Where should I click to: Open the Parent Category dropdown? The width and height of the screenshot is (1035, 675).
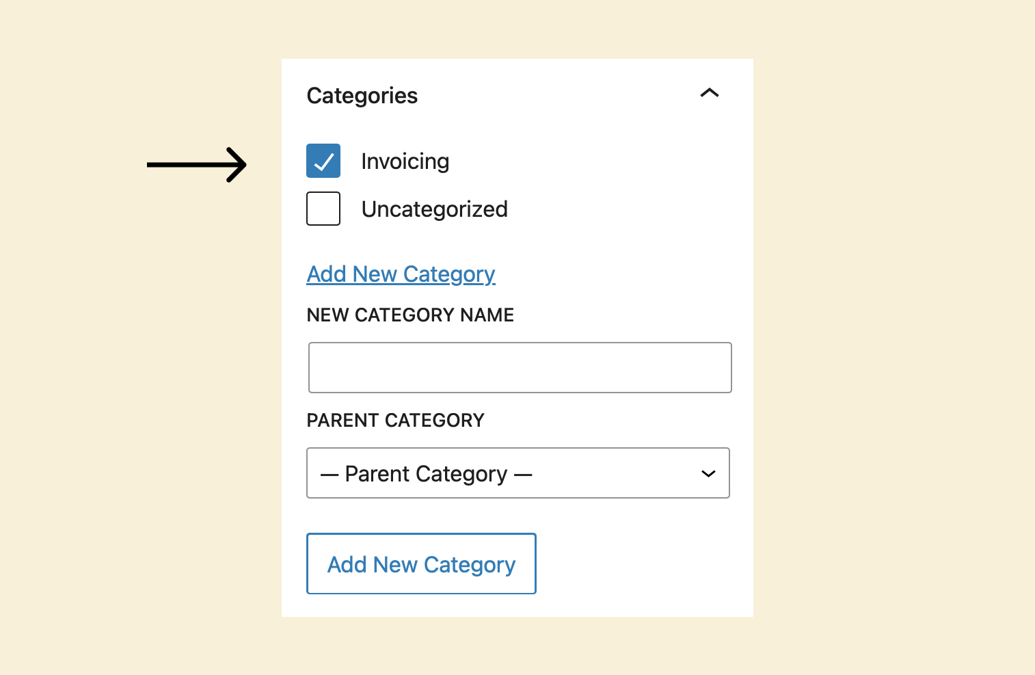[517, 473]
